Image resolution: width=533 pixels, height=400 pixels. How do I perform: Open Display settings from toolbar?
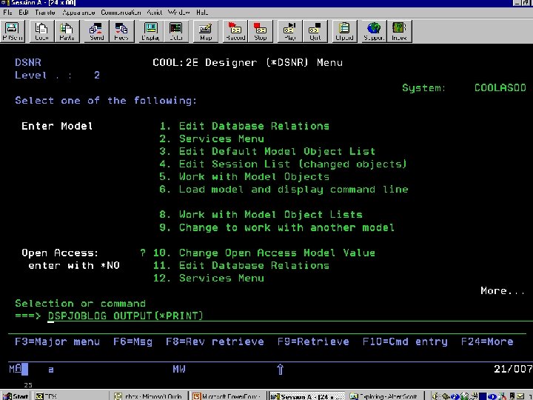pyautogui.click(x=150, y=31)
